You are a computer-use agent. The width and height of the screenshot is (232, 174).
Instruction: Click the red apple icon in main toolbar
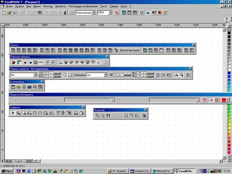point(160,13)
